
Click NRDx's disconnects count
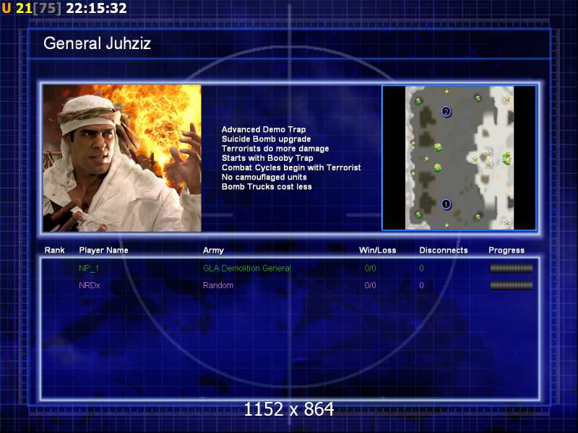421,285
